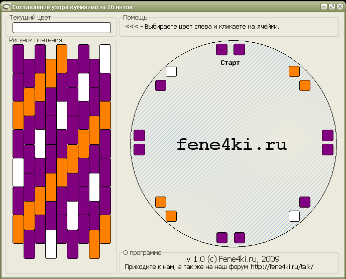Image resolution: width=346 pixels, height=279 pixels.
Task: Click the right purple thread cell above Старт
Action: point(239,49)
